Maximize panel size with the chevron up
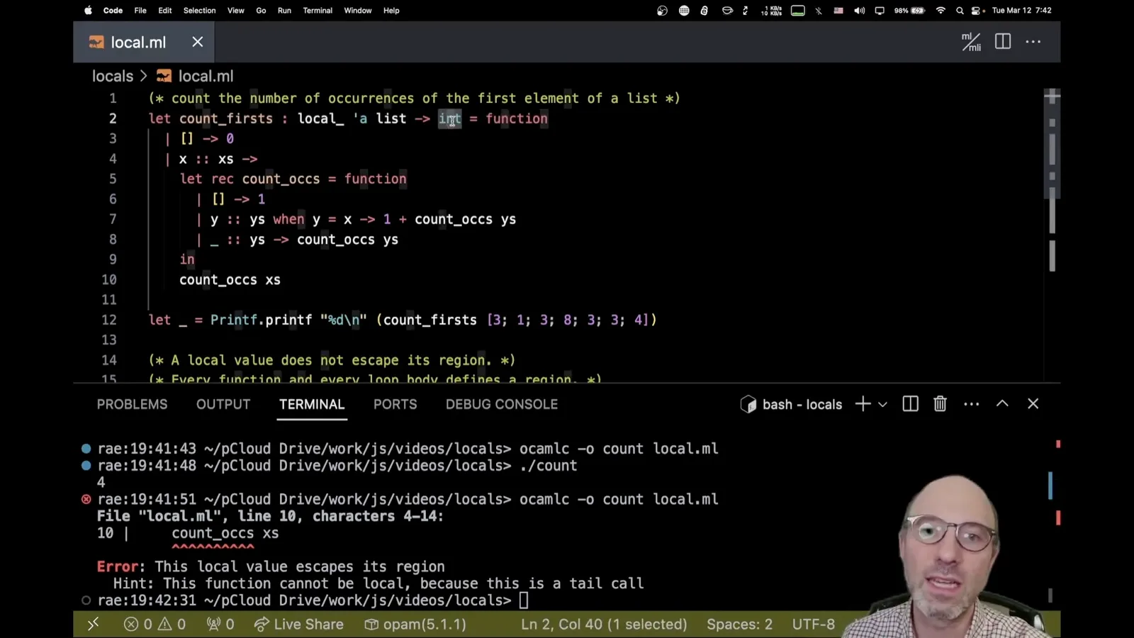Screen dimensions: 1134x638 1002,403
